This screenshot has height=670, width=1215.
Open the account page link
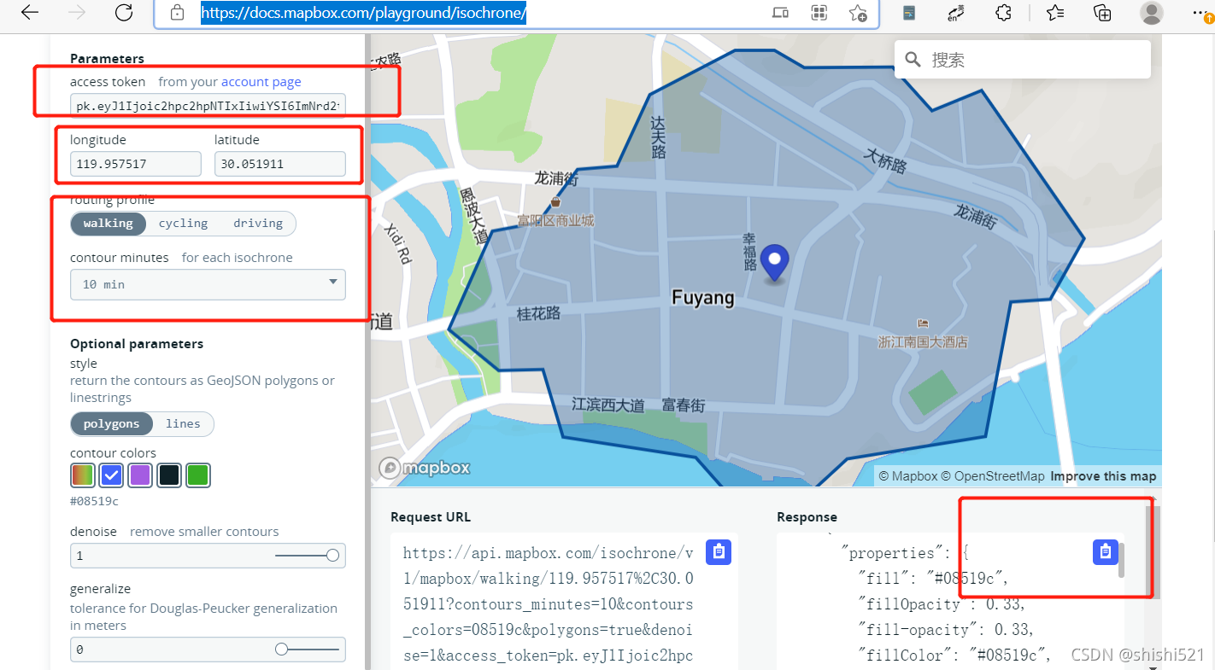(x=261, y=82)
